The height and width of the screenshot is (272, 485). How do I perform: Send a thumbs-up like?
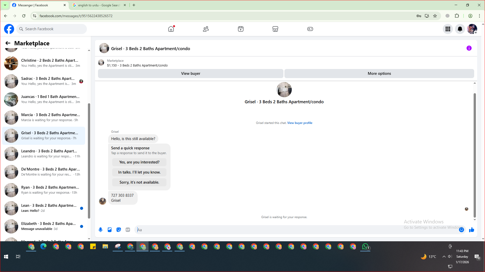pos(471,230)
